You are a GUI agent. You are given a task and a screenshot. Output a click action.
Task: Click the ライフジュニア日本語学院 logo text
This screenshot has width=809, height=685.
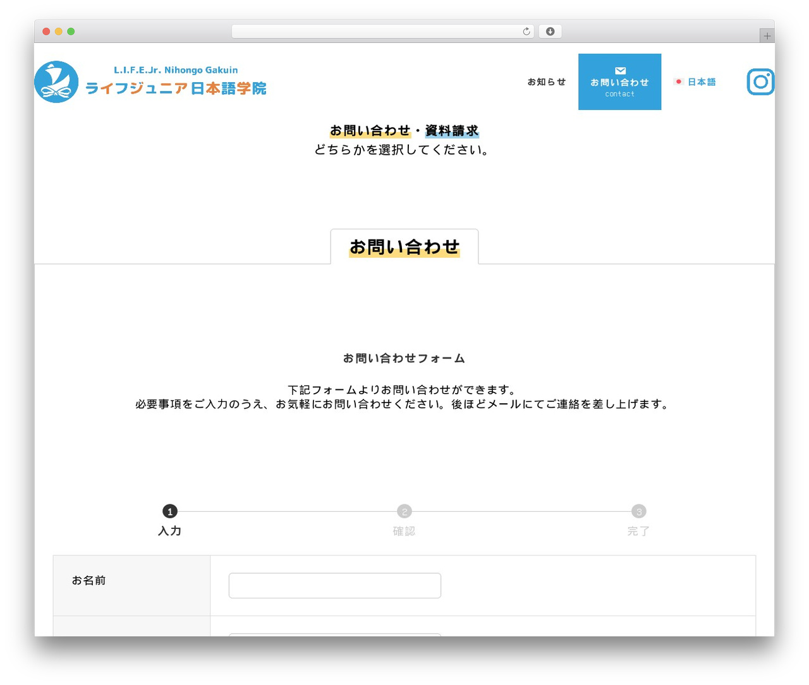(x=176, y=88)
